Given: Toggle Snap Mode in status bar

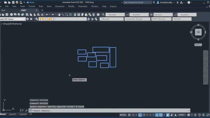Looking at the screenshot, I should point(133,115).
